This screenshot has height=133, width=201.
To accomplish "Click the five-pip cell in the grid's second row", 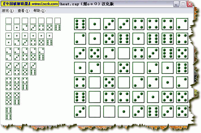I will click(x=109, y=38).
